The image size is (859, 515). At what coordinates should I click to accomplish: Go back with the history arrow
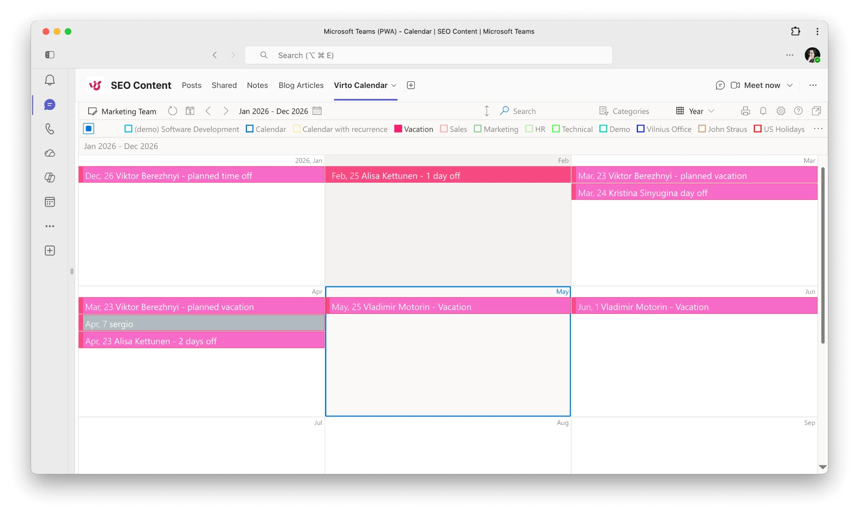click(x=215, y=55)
